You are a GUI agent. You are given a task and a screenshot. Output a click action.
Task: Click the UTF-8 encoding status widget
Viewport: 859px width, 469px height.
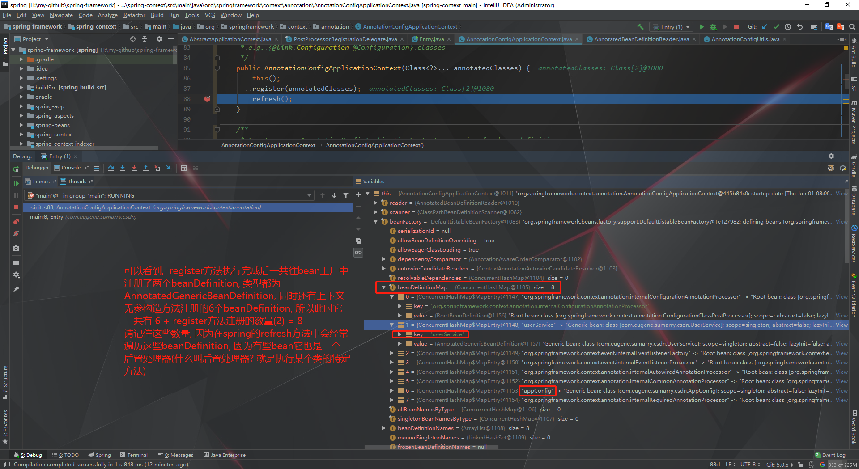750,465
